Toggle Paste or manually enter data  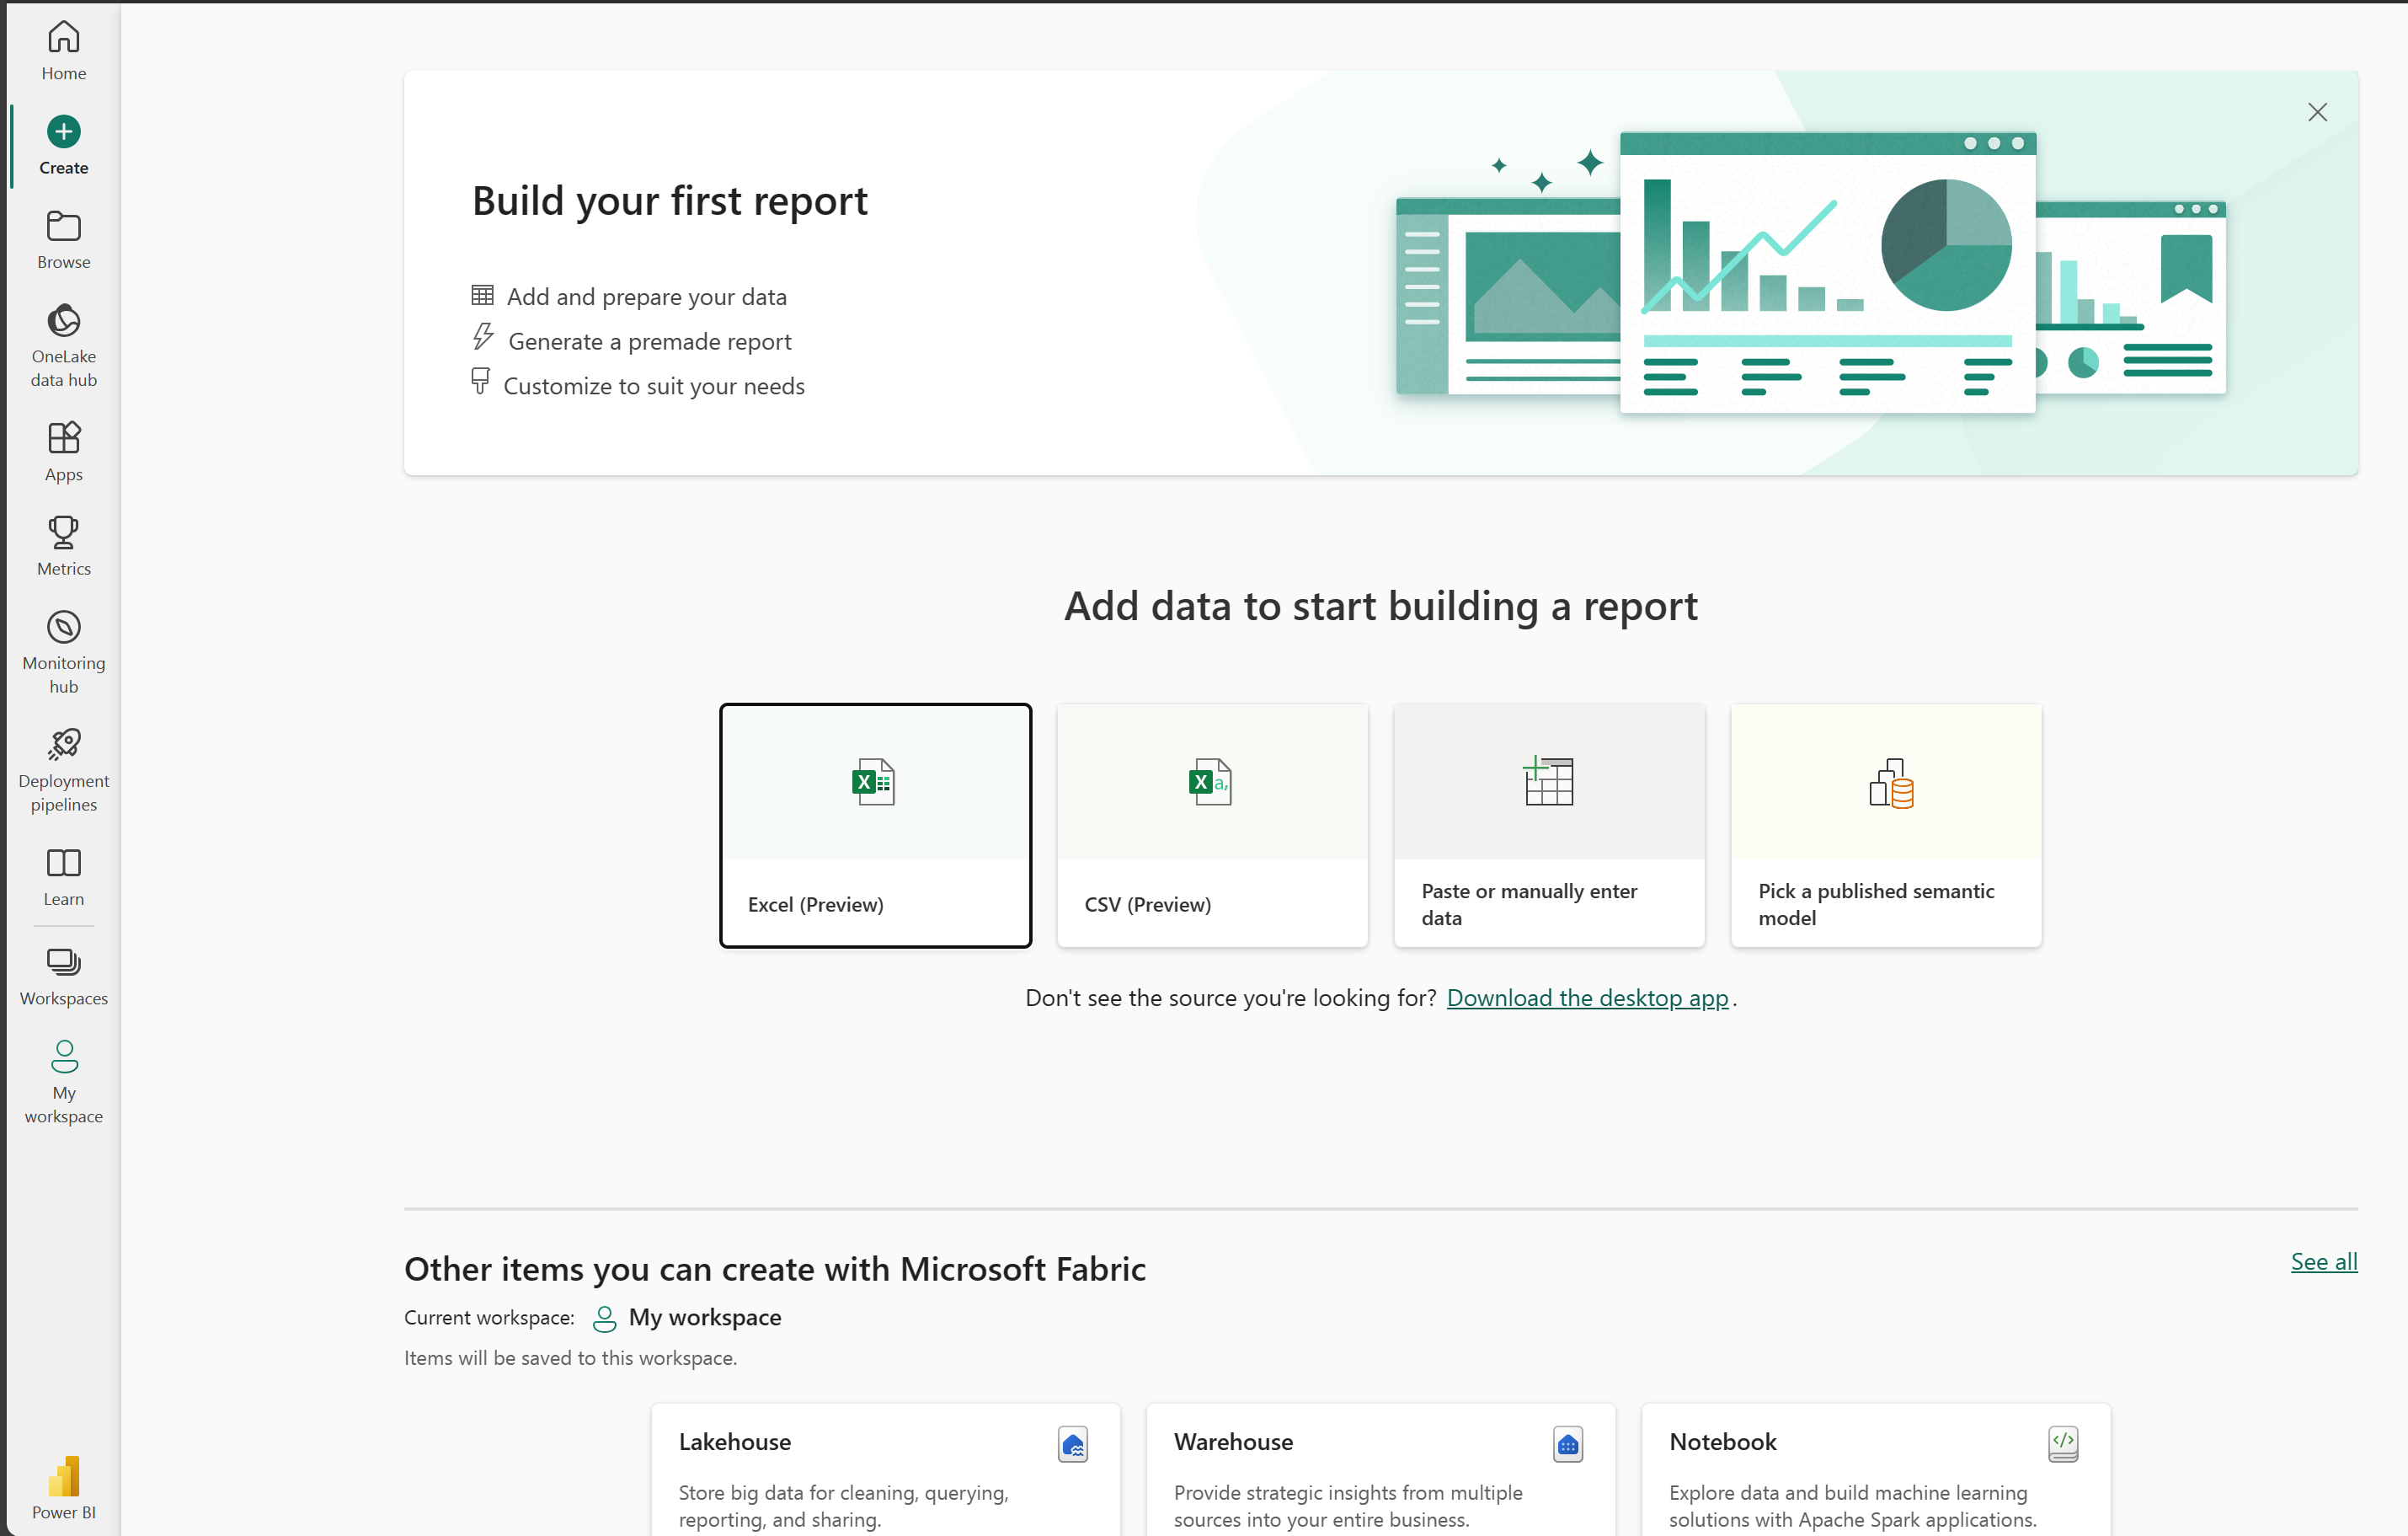tap(1548, 823)
